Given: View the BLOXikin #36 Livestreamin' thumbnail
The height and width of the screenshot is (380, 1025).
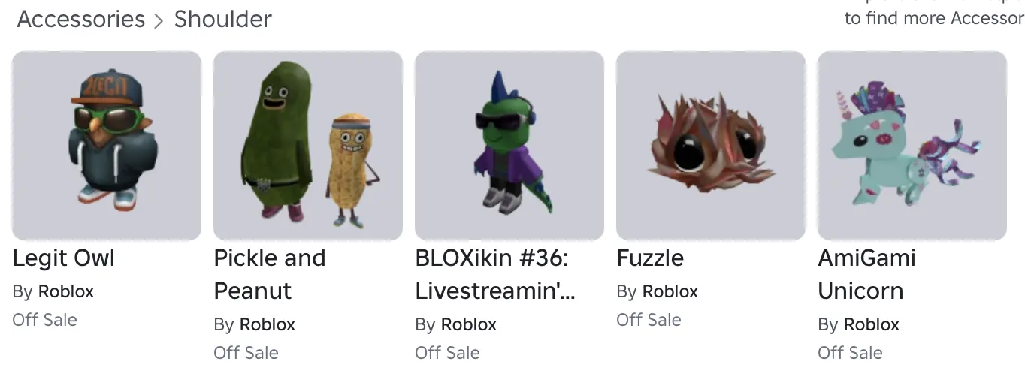Looking at the screenshot, I should pyautogui.click(x=509, y=145).
